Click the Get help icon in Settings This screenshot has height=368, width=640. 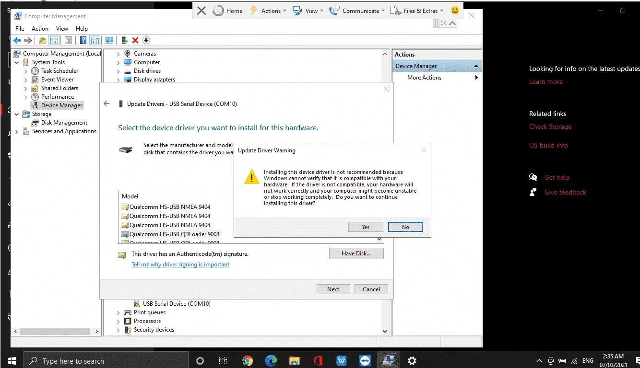[533, 177]
